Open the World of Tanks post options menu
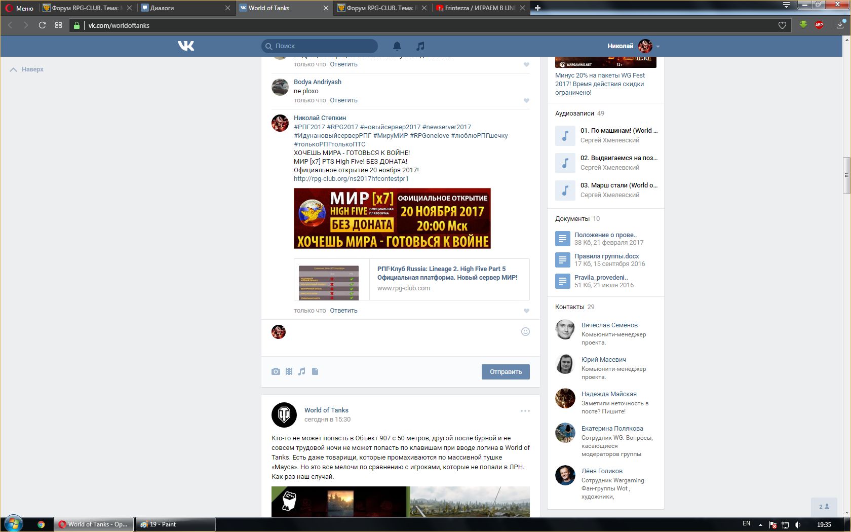This screenshot has height=532, width=851. point(525,411)
